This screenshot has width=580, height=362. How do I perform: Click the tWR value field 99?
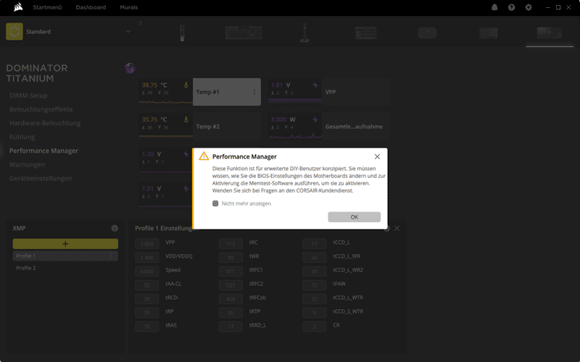point(231,258)
